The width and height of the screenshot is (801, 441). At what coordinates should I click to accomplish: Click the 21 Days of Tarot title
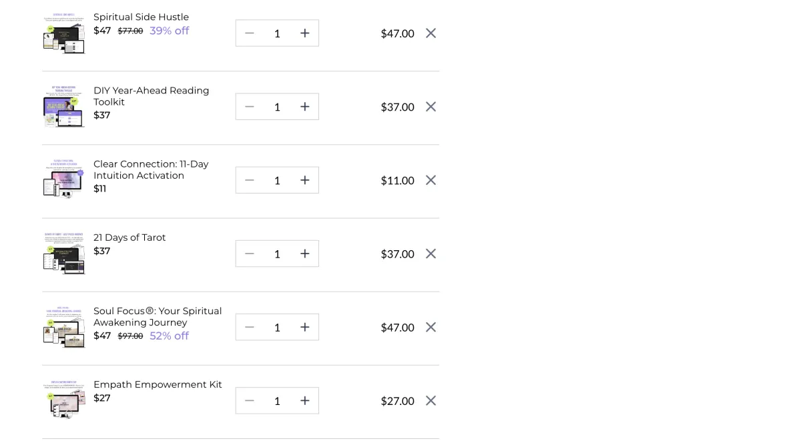[x=129, y=238]
